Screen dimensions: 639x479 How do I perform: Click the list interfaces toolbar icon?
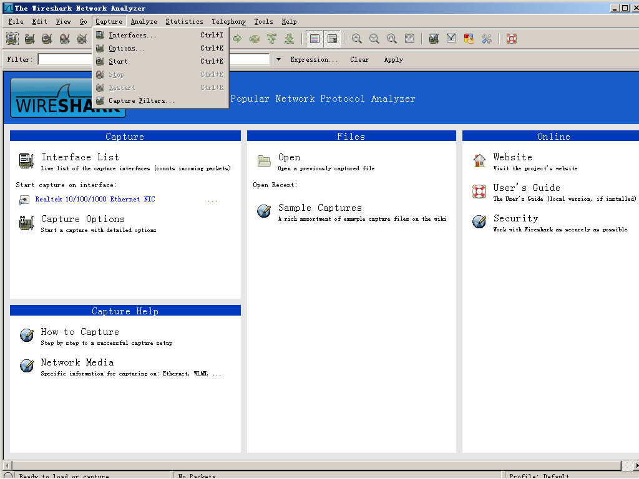click(x=12, y=39)
